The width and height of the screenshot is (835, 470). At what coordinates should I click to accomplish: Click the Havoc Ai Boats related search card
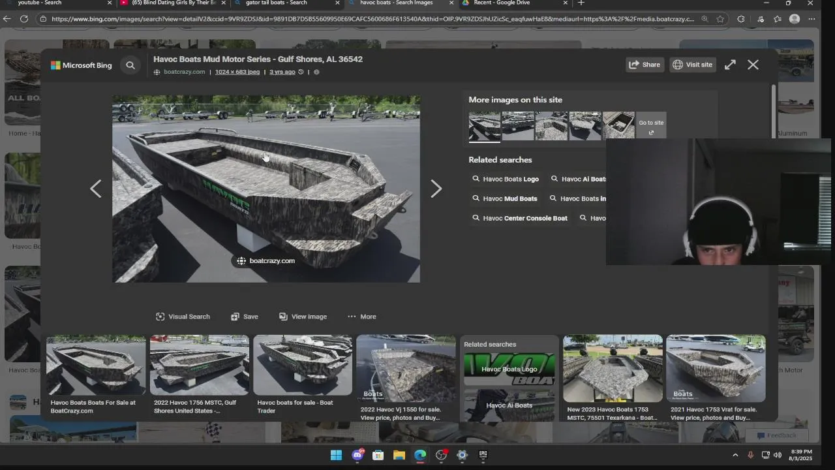(509, 405)
